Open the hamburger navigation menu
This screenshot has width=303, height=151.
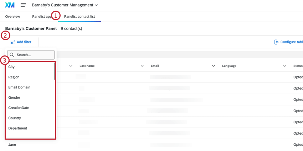(x=23, y=5)
